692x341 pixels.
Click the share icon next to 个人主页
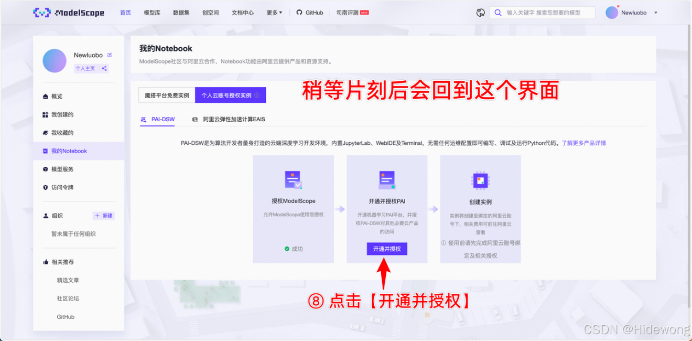(x=104, y=68)
